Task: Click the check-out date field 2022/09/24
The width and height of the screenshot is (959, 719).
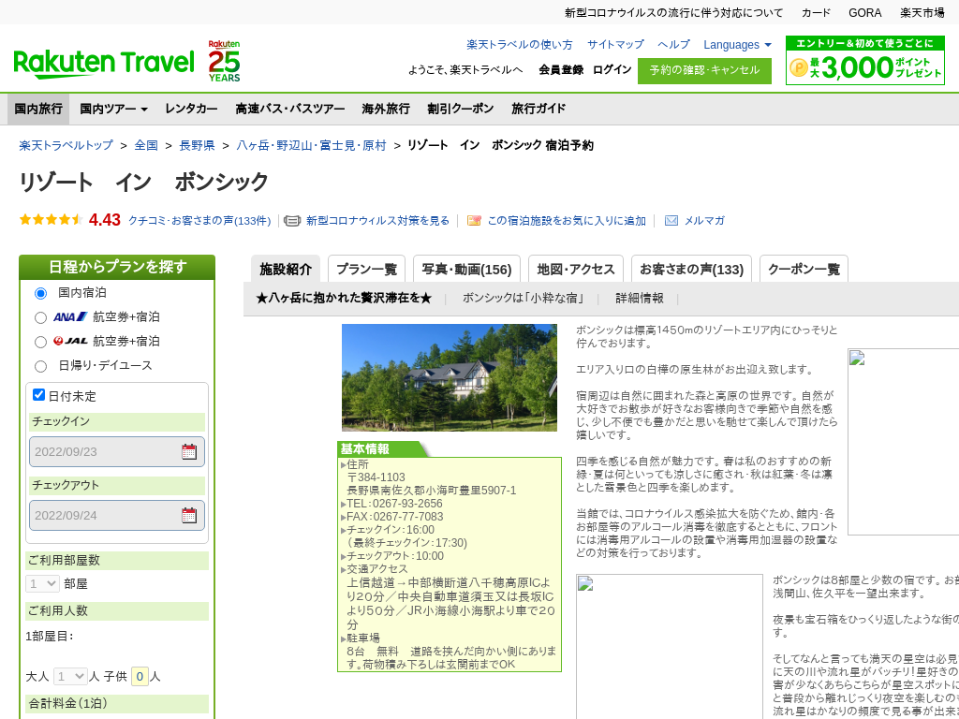Action: pos(117,516)
